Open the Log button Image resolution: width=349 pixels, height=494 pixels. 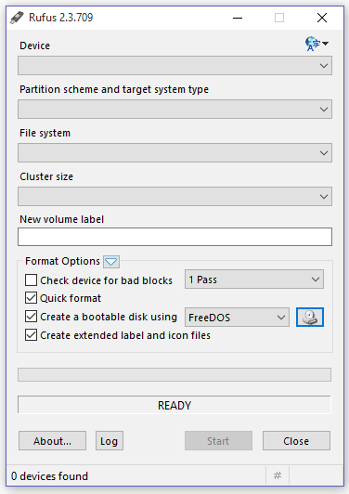point(110,441)
